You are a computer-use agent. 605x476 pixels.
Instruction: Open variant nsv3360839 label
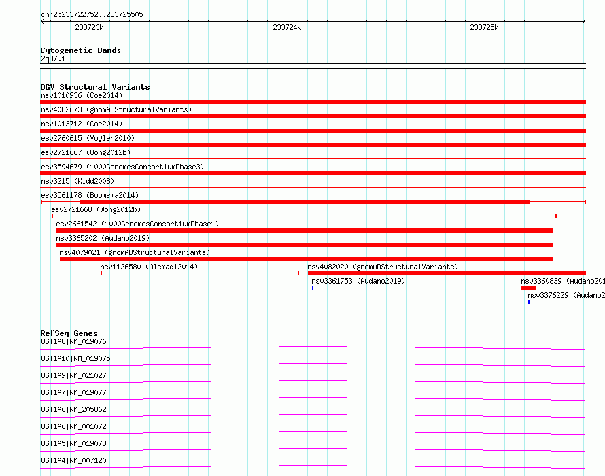(563, 281)
